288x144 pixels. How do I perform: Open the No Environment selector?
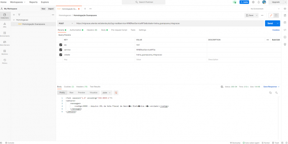(x=265, y=8)
